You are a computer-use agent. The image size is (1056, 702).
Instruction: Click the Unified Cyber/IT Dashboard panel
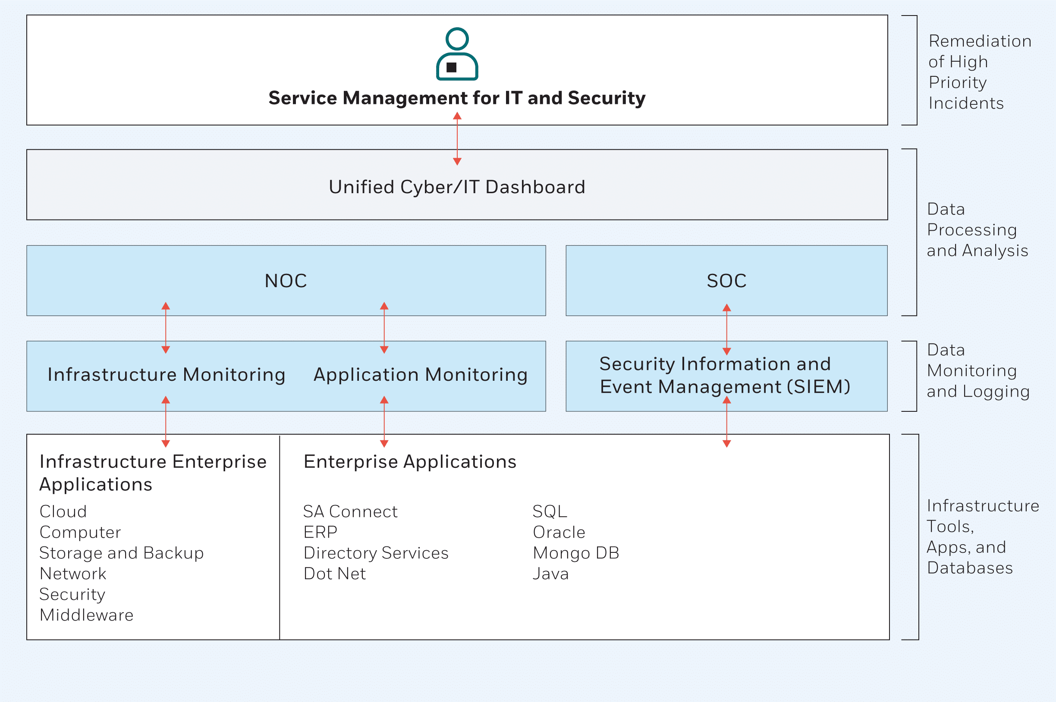tap(457, 185)
